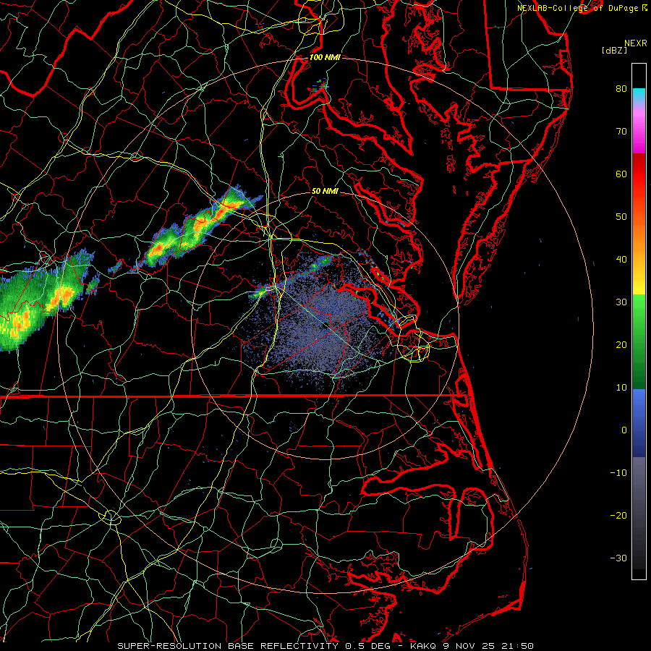Click the 50 value on the dBZ scale

pyautogui.click(x=621, y=217)
